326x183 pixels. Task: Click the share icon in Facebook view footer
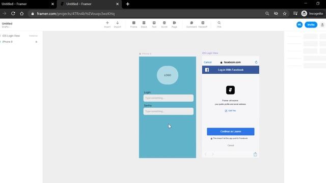tap(255, 154)
